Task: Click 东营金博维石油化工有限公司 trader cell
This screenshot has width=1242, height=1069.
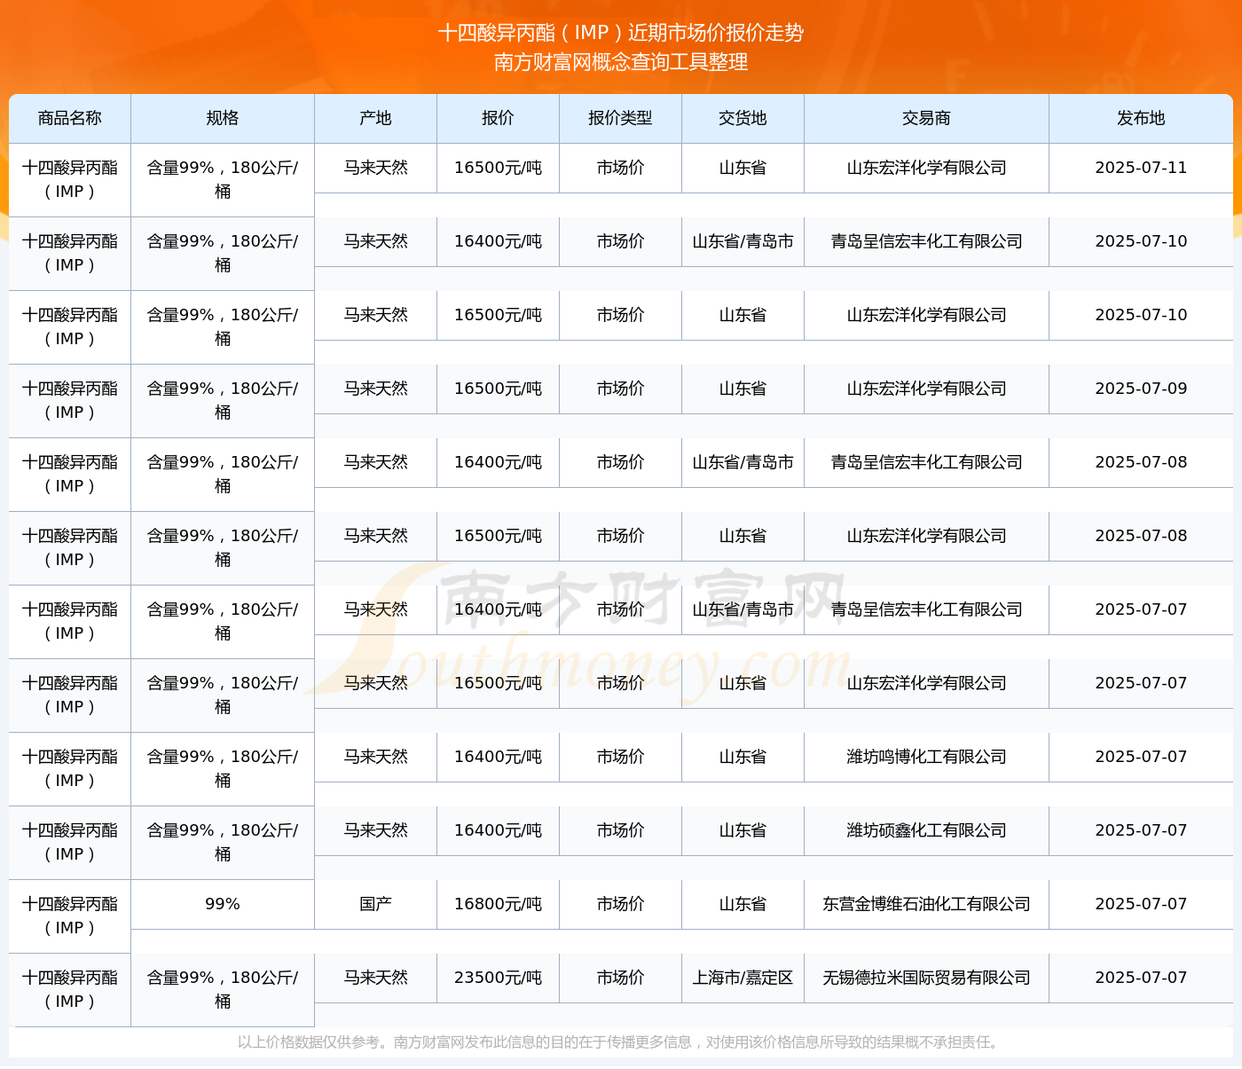Action: (x=927, y=904)
